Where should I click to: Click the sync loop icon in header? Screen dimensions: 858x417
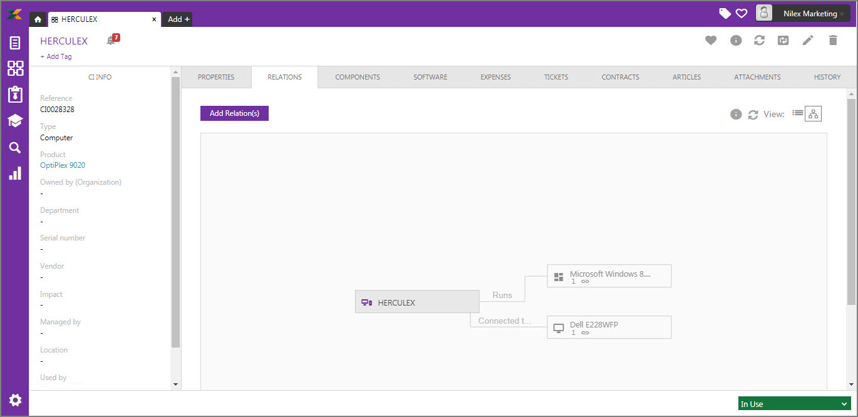(783, 40)
